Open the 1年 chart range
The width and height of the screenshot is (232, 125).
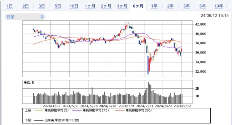tap(154, 6)
